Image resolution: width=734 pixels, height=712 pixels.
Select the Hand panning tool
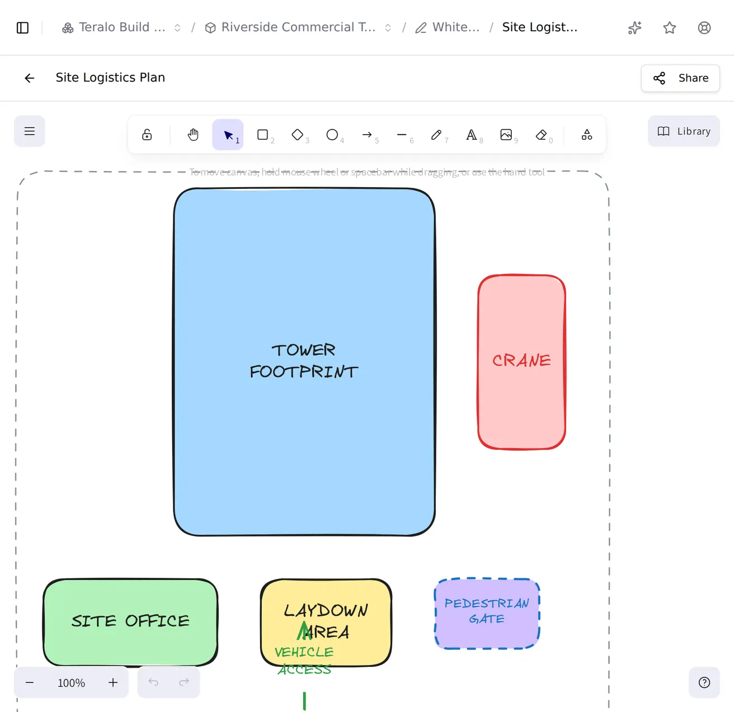click(193, 135)
